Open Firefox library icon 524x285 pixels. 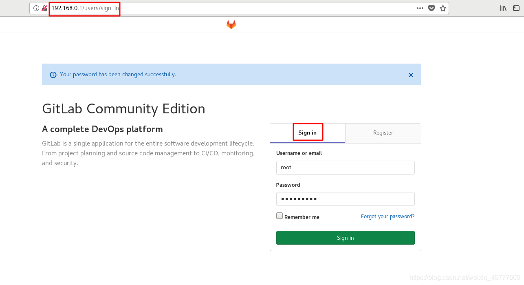pos(503,8)
